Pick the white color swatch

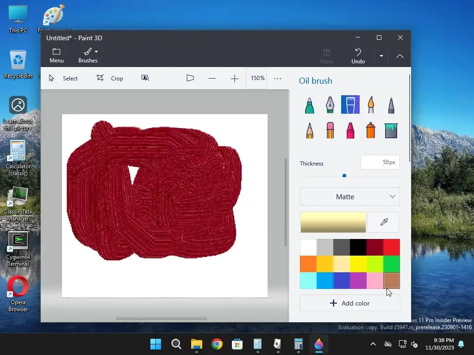click(308, 247)
